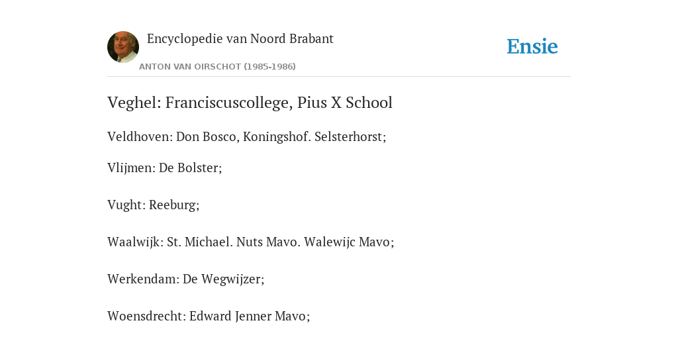Screen dimensions: 678x339
Task: Click the (1985-1986) date text
Action: 270,67
